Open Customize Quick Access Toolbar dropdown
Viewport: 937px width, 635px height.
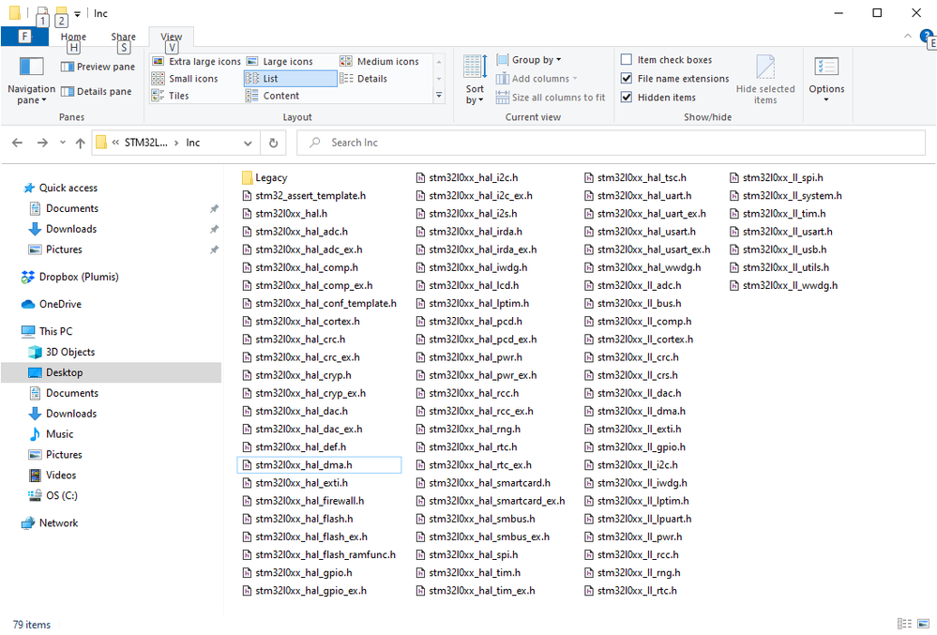[77, 13]
